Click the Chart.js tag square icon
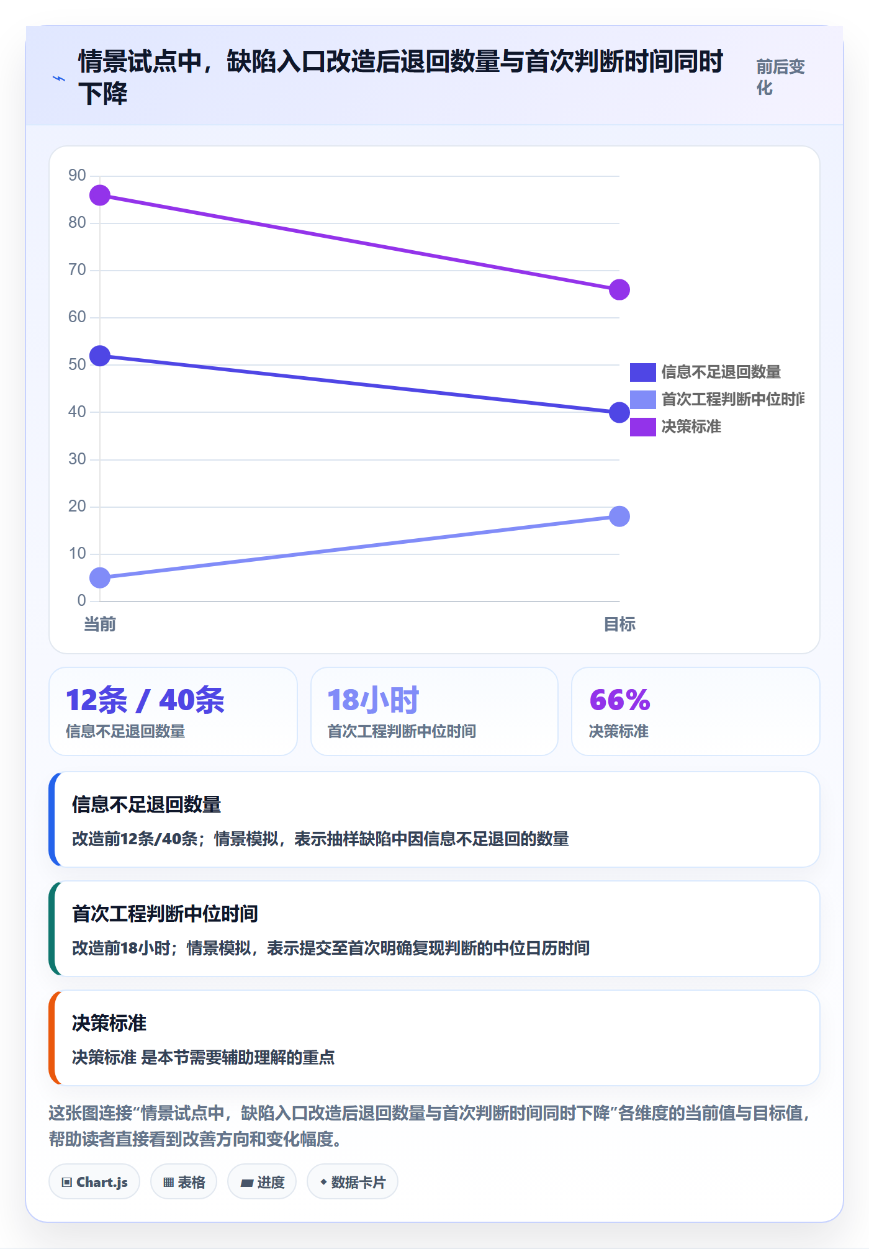869x1249 pixels. pos(67,1182)
